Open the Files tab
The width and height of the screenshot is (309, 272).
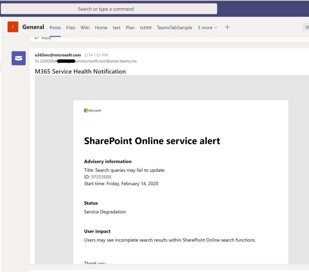pyautogui.click(x=71, y=28)
